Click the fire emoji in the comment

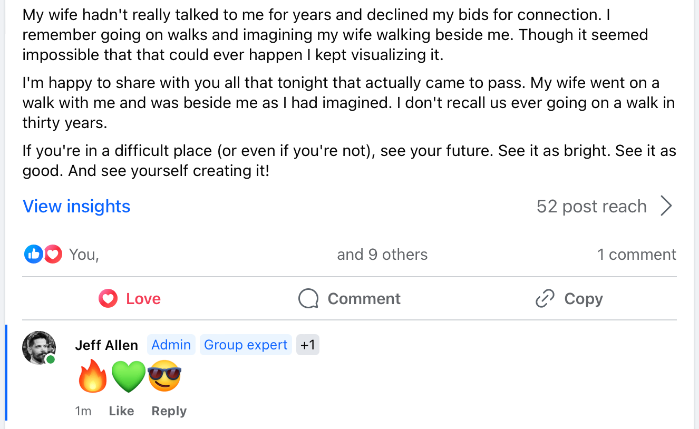pos(92,377)
